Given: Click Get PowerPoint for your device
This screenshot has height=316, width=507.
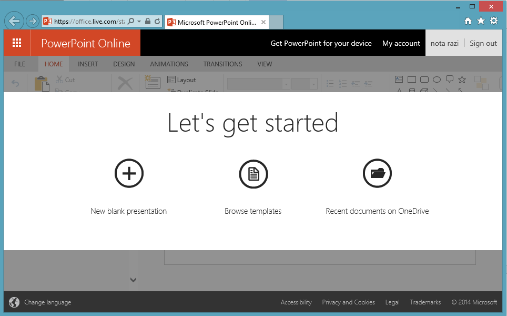Looking at the screenshot, I should tap(321, 43).
